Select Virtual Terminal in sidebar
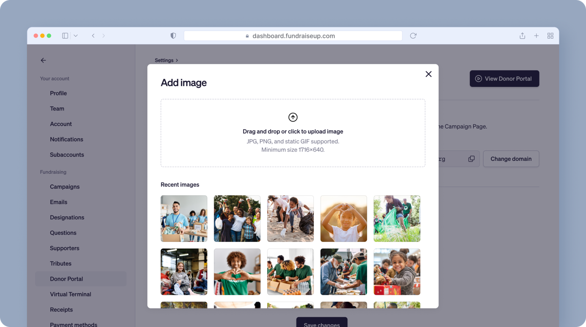This screenshot has height=327, width=586. [x=70, y=294]
